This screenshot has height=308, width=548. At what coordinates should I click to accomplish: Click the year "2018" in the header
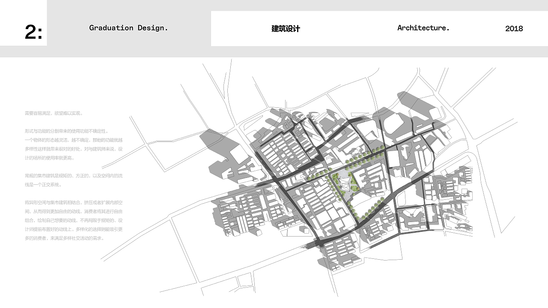point(514,29)
